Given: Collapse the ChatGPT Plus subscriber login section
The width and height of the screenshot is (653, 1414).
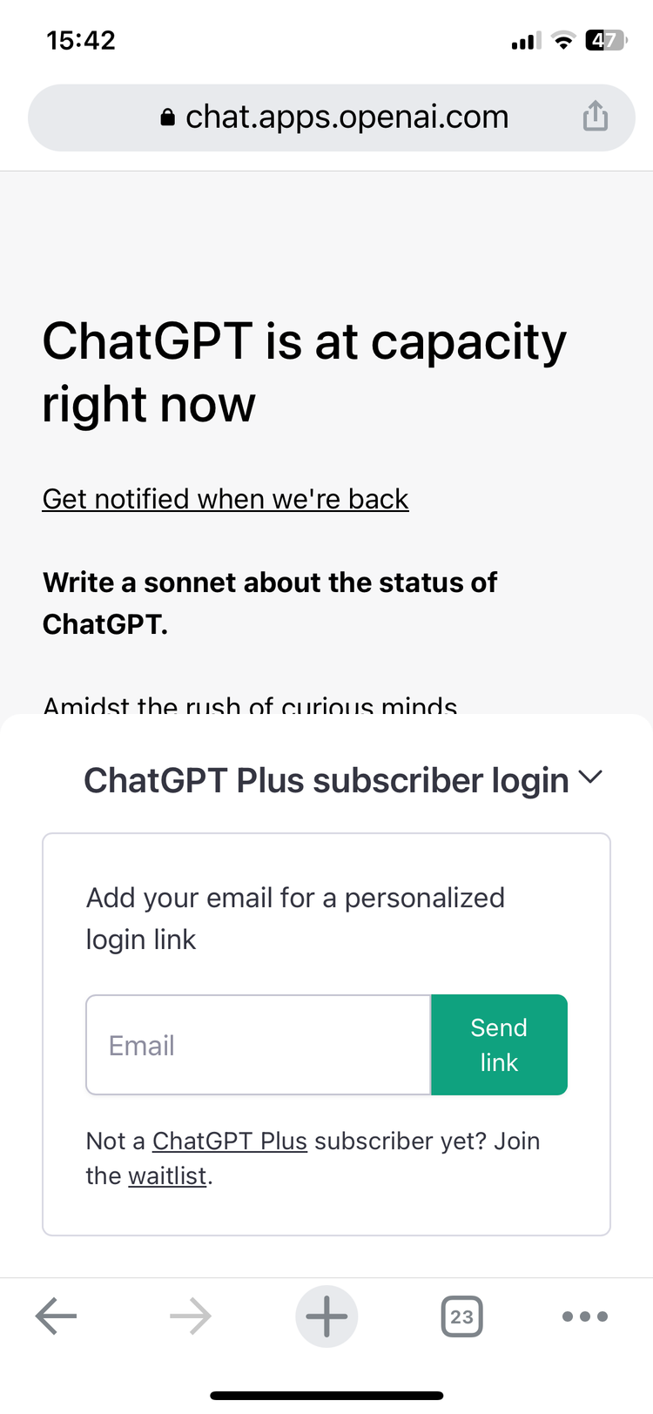Looking at the screenshot, I should click(x=591, y=778).
